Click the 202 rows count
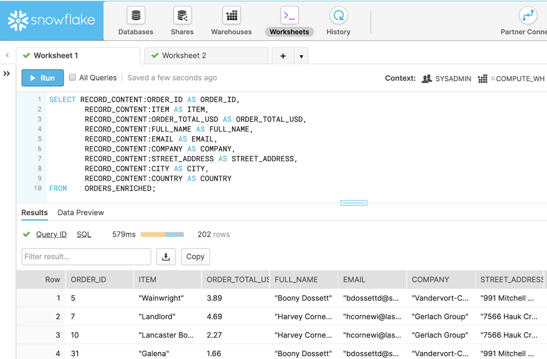 coord(213,234)
